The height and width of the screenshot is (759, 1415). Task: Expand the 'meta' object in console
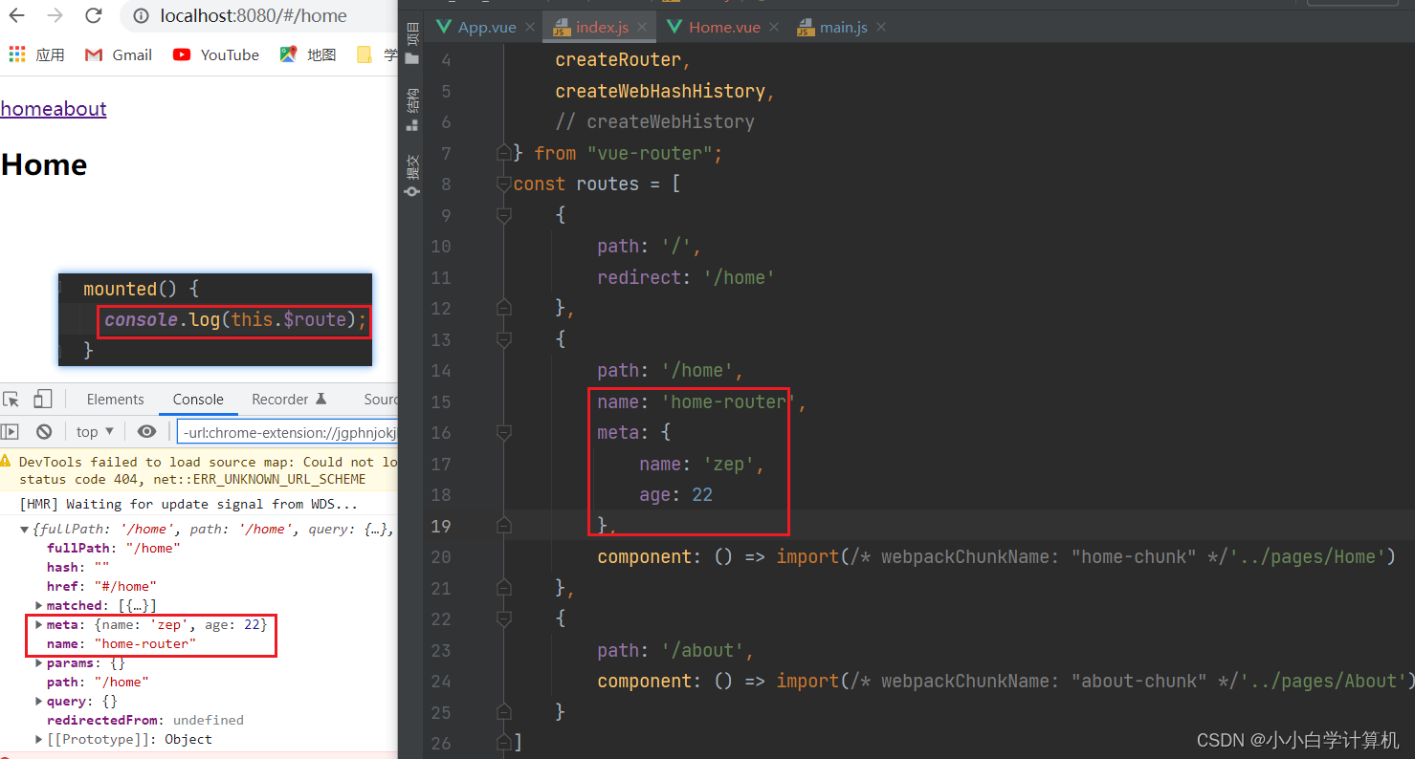(x=39, y=625)
